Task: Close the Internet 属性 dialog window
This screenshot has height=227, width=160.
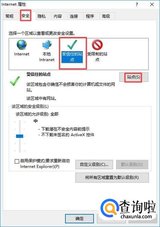Action: [x=152, y=4]
